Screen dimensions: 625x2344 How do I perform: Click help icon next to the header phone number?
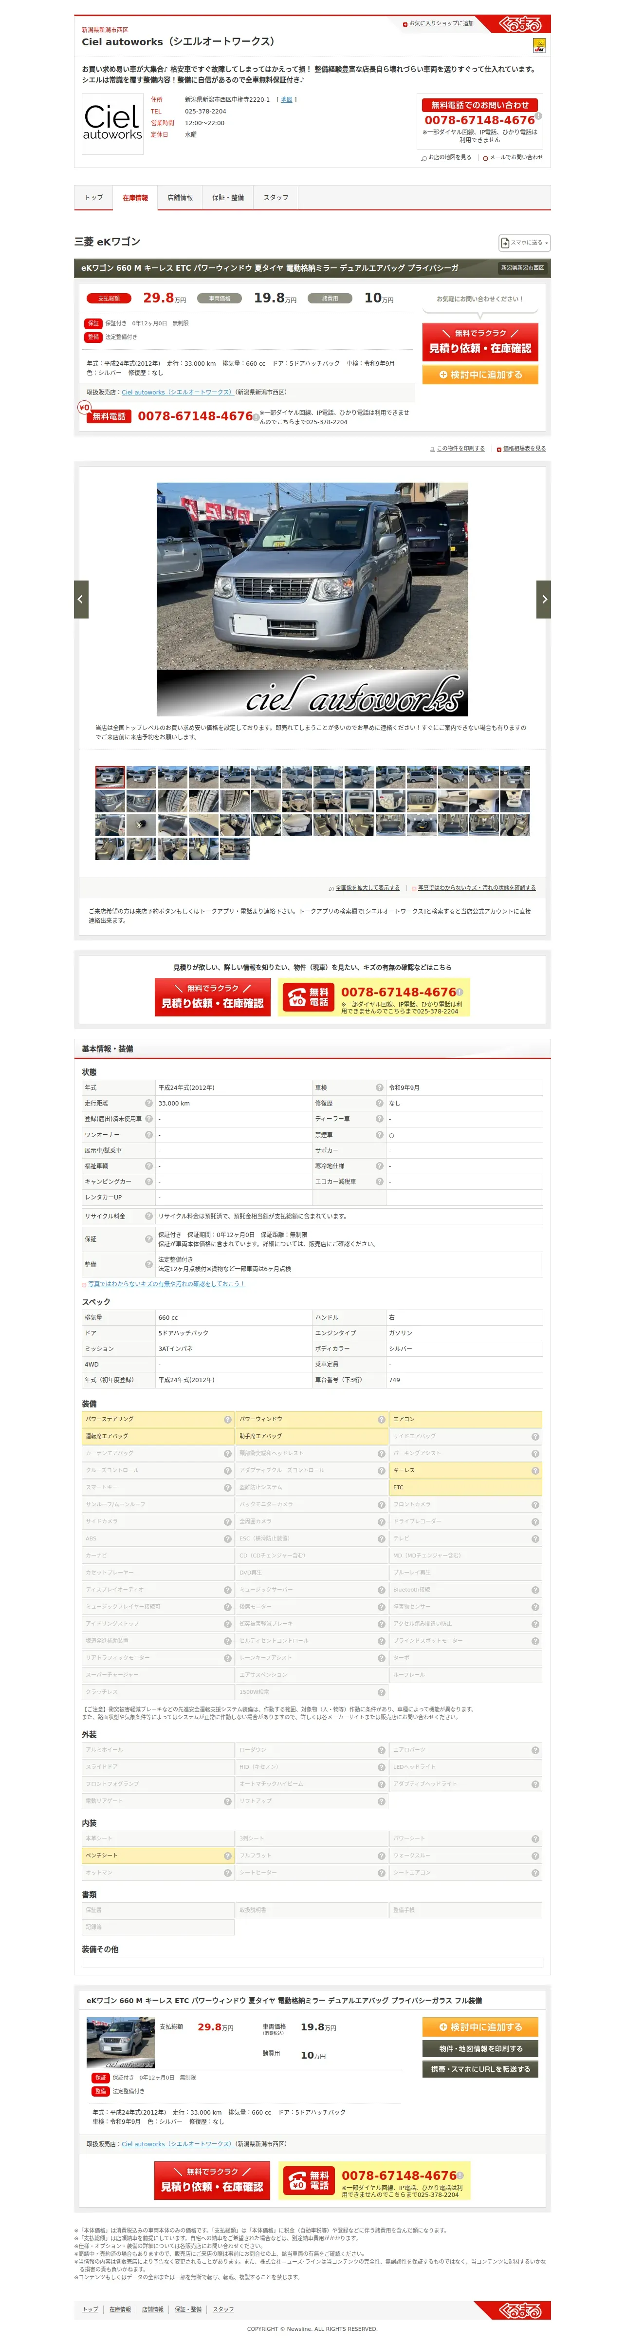pyautogui.click(x=538, y=115)
